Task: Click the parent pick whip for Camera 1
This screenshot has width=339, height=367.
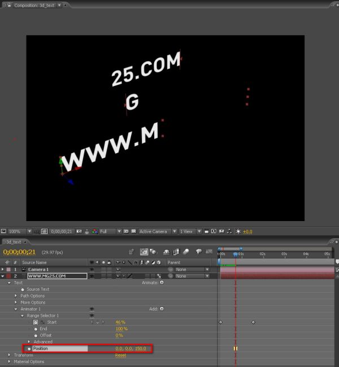Action: coord(171,269)
